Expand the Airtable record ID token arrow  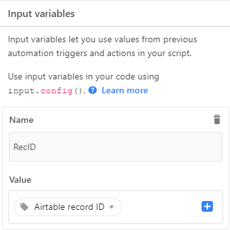tap(112, 207)
